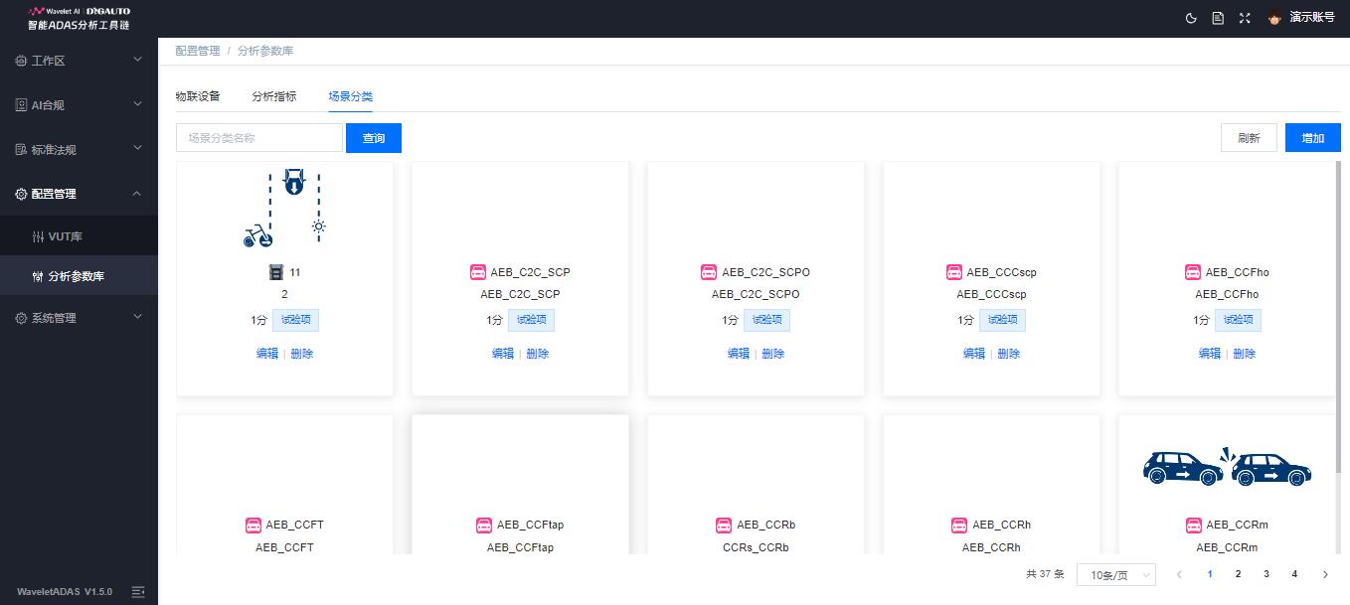Go to previous page arrow
Viewport: 1350px width, 605px height.
pyautogui.click(x=1179, y=574)
